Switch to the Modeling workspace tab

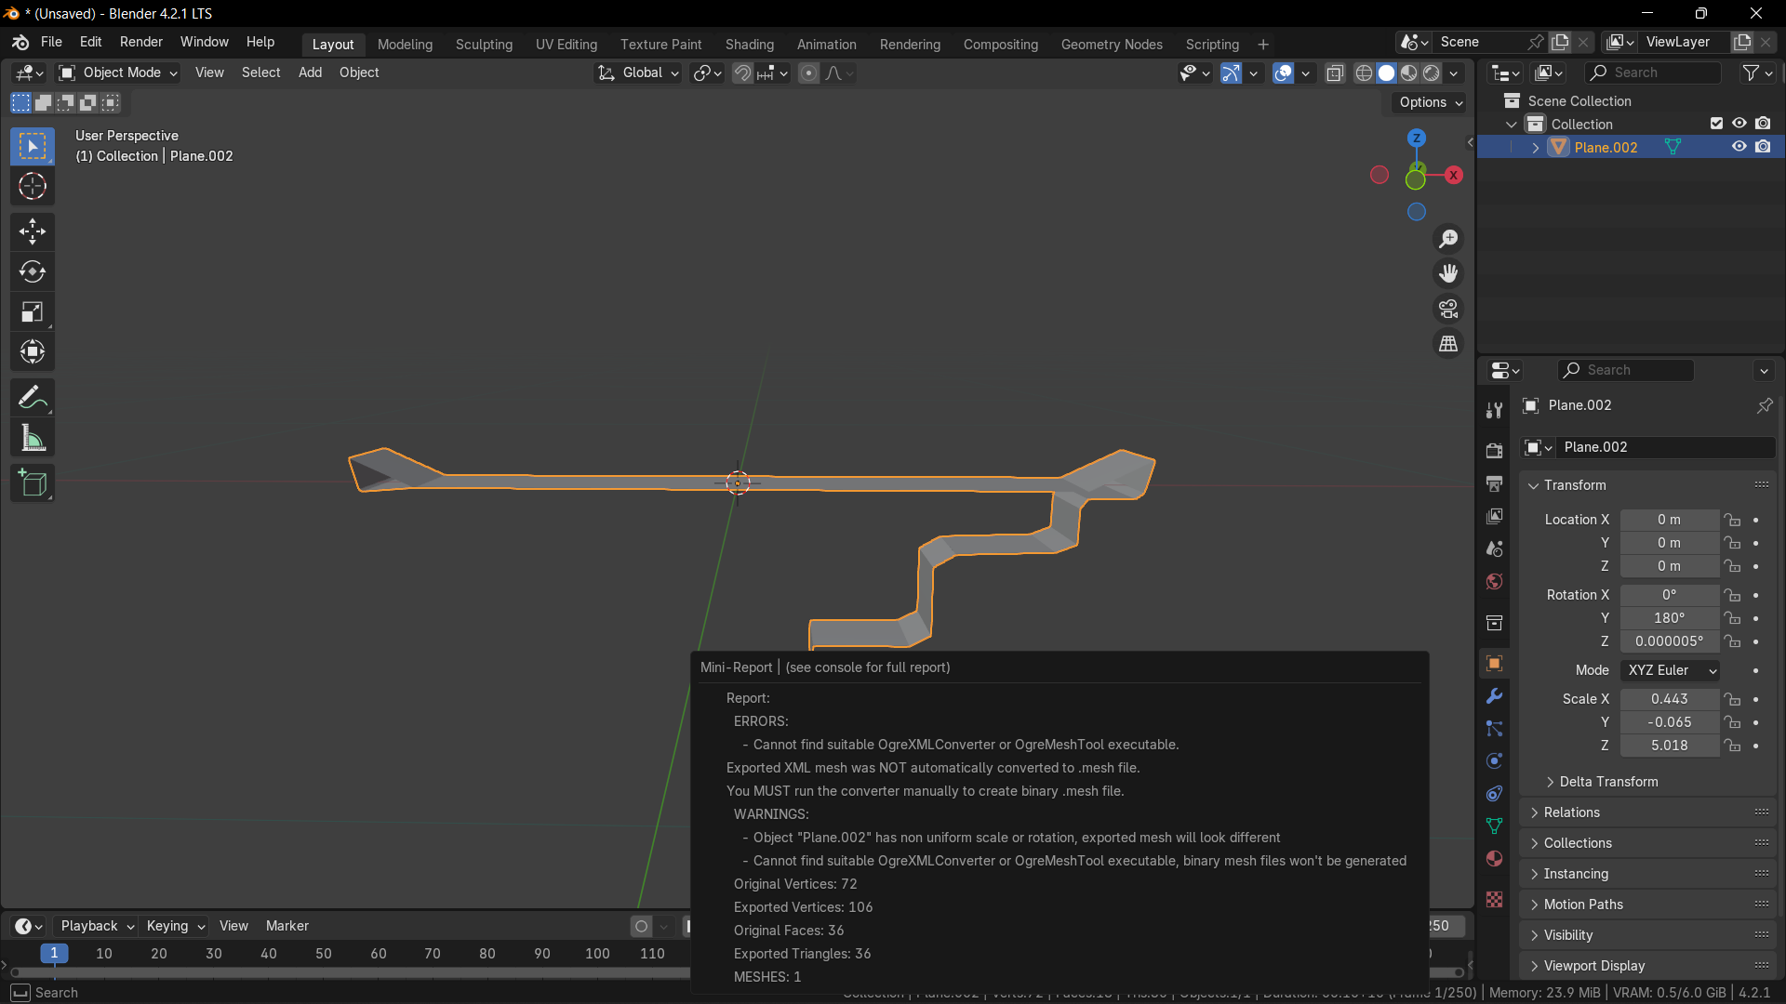[405, 45]
